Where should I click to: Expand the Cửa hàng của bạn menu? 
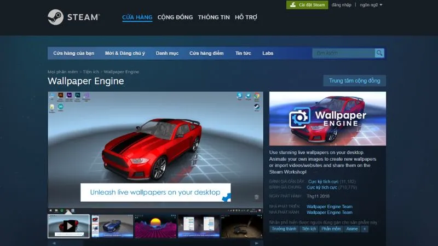[74, 53]
